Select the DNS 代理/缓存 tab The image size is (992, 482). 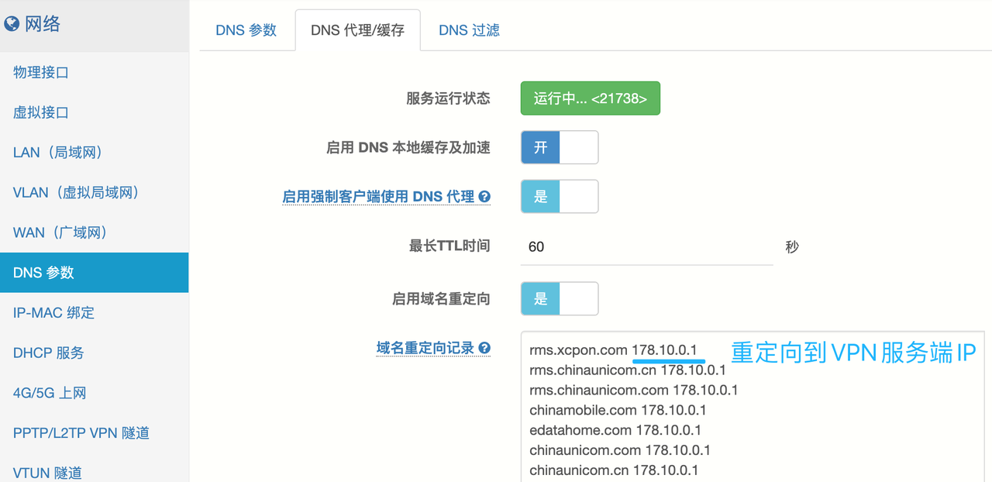coord(357,30)
